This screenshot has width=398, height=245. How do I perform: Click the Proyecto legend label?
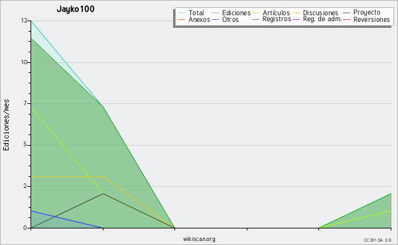[x=367, y=13]
